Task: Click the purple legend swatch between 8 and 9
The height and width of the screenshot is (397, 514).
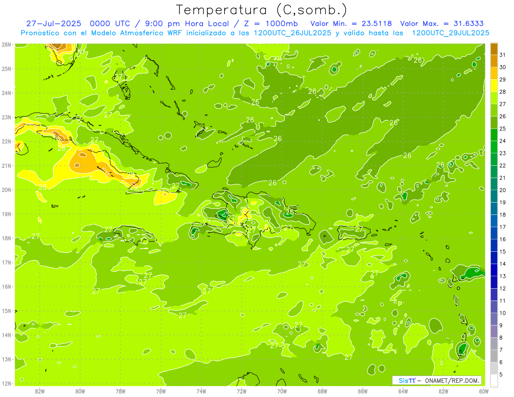Action: [x=494, y=331]
